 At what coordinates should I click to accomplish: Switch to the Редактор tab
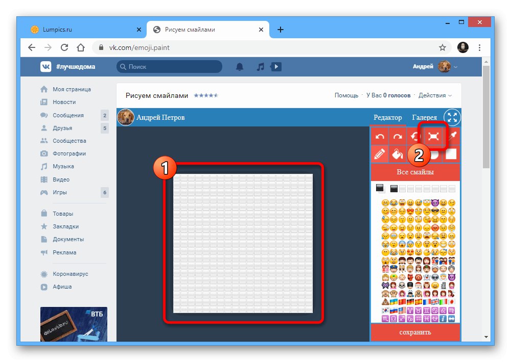coord(387,117)
